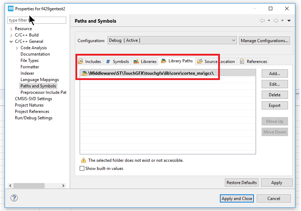Click the Libraries books icon
The width and height of the screenshot is (301, 211).
tap(136, 62)
